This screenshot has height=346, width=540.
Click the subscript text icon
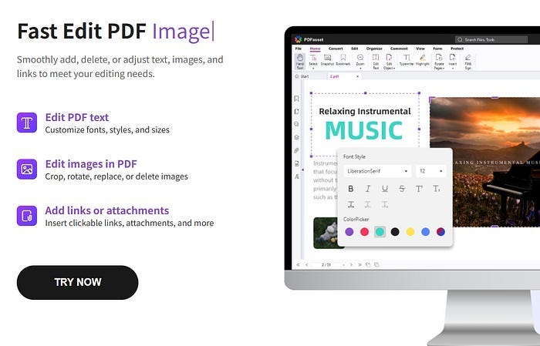(x=437, y=189)
